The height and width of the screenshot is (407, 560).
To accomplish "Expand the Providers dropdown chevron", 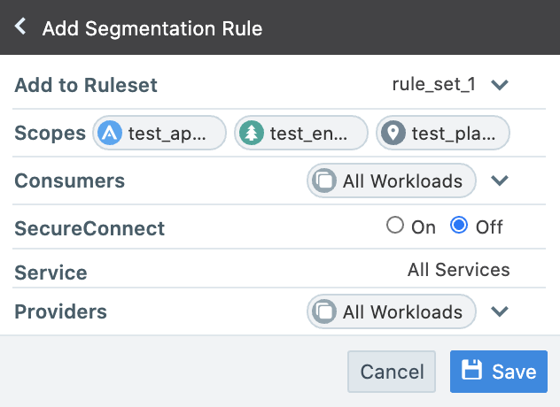I will 499,311.
